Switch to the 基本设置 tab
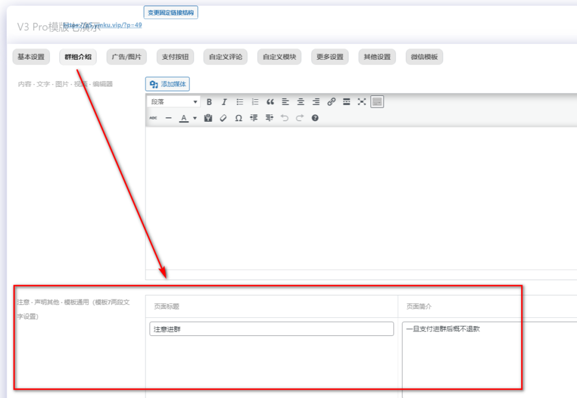 (x=31, y=57)
